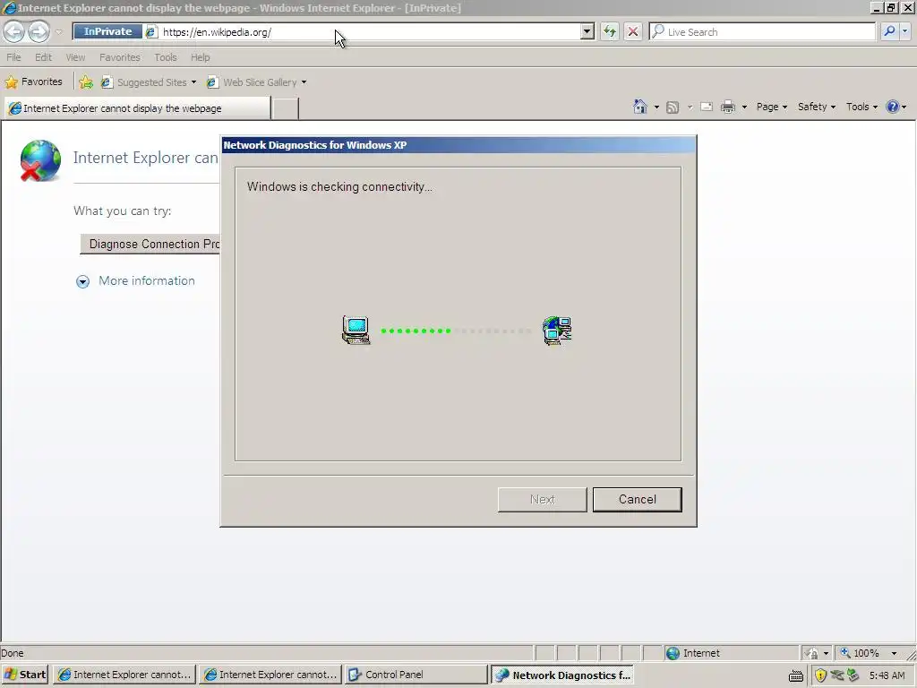Open the Windows Start button
The width and height of the screenshot is (917, 688).
click(x=25, y=675)
